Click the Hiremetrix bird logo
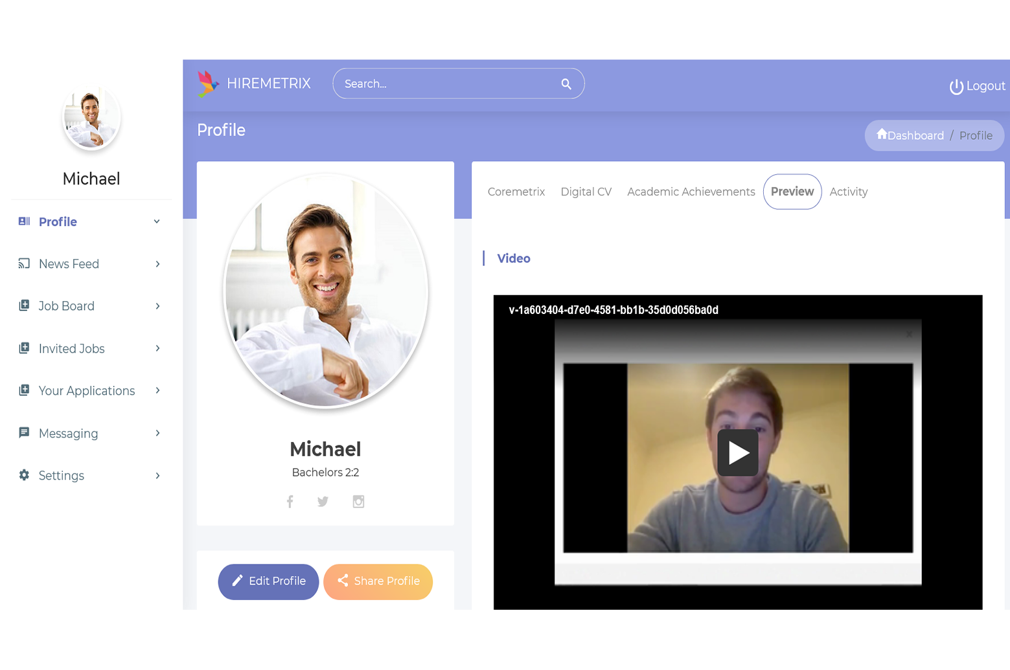The width and height of the screenshot is (1010, 670). tap(208, 84)
